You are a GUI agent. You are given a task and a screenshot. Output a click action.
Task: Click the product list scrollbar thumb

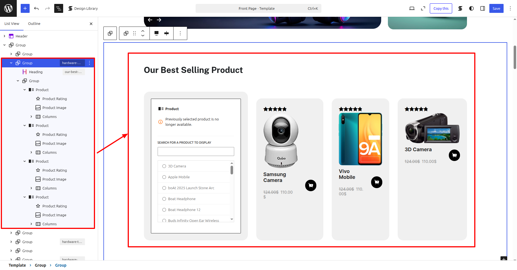(232, 170)
